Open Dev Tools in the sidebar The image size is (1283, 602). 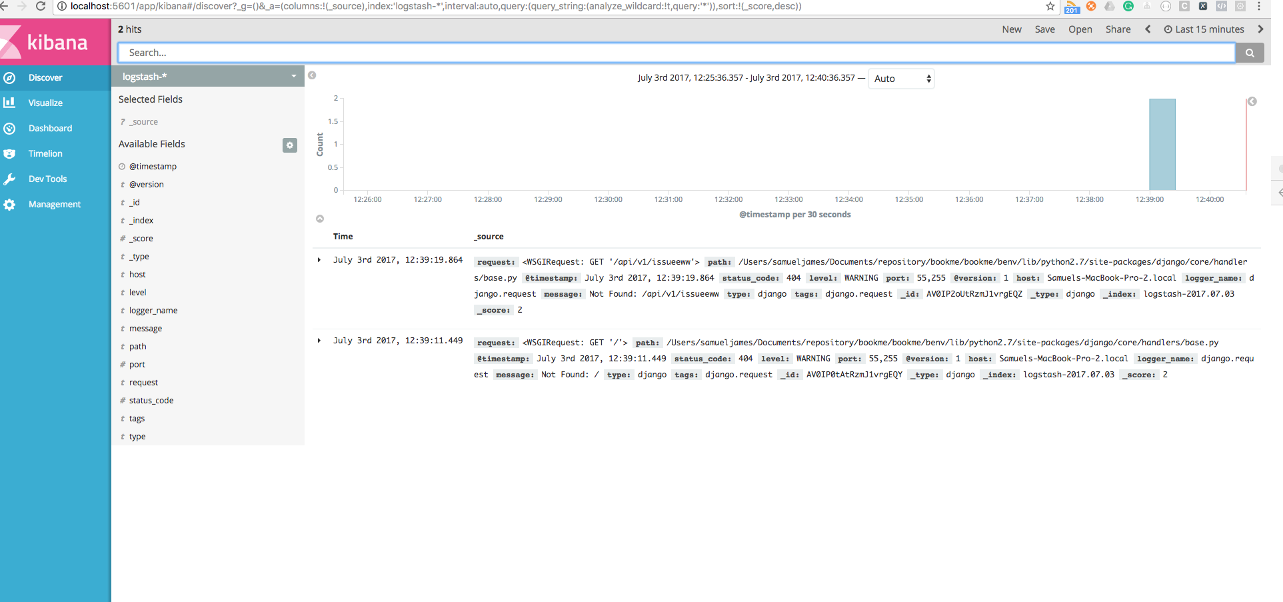click(47, 179)
